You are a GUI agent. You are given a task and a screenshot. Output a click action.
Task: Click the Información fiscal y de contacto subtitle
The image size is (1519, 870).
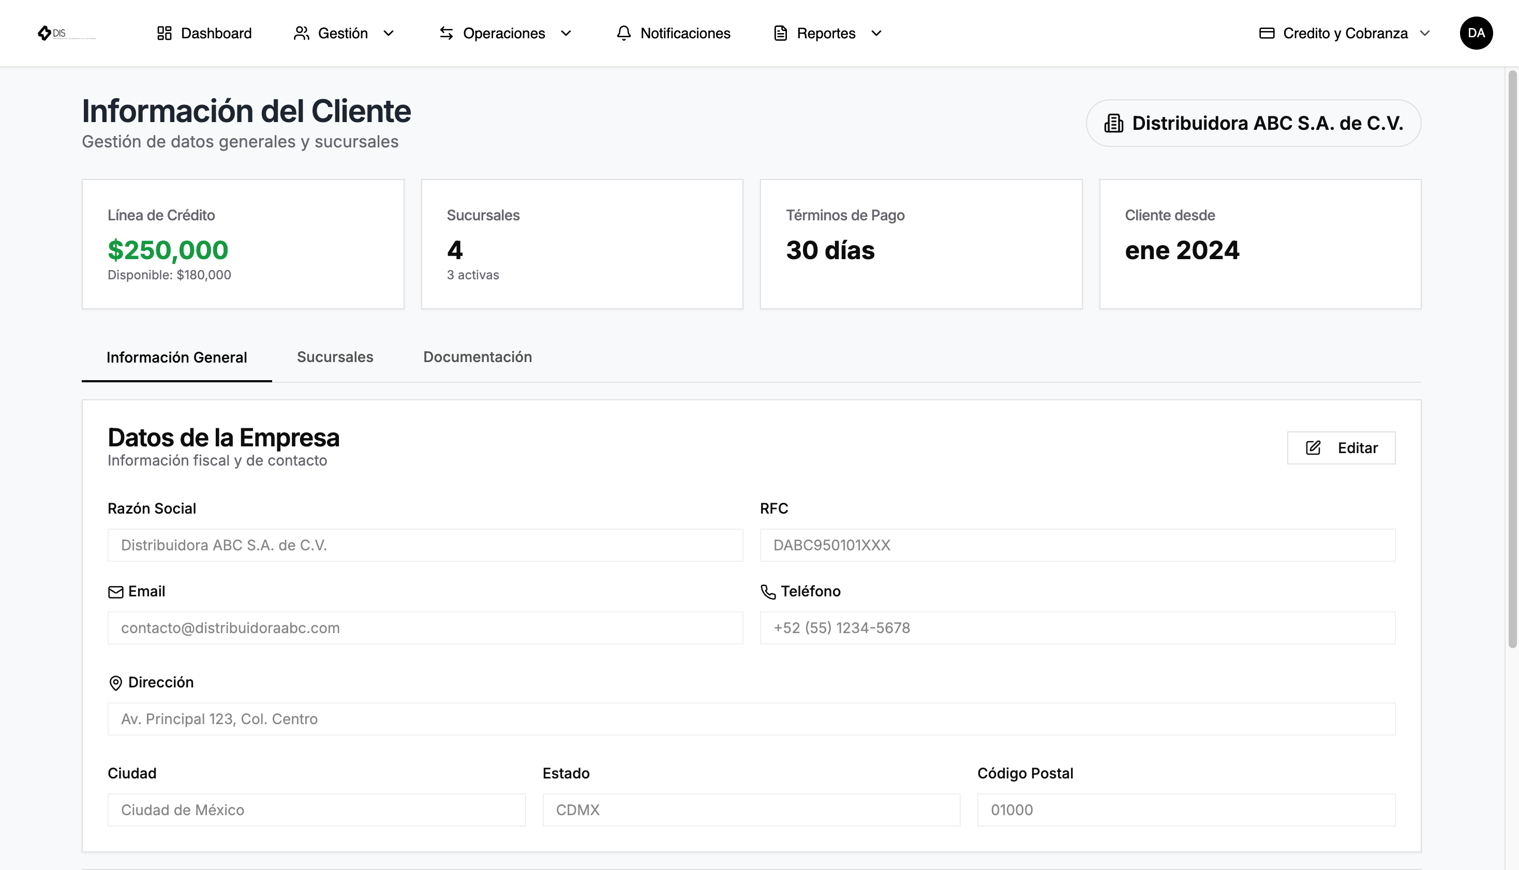(x=217, y=460)
